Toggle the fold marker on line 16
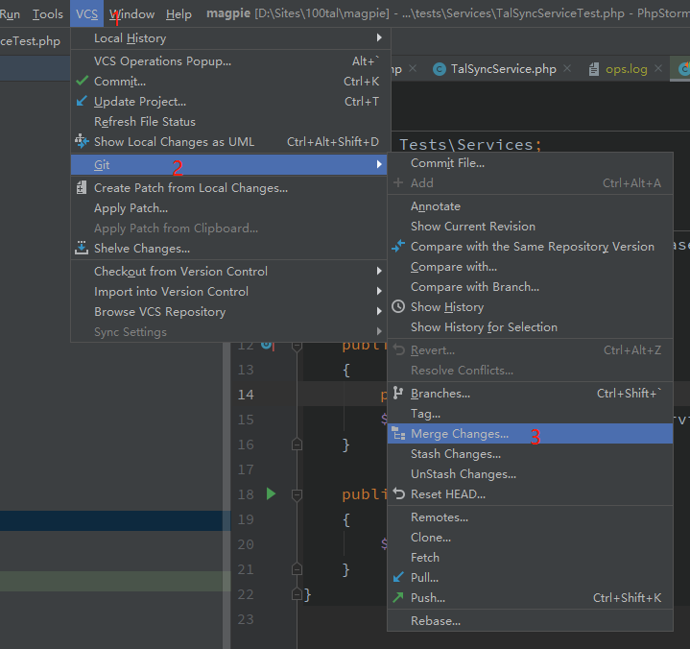 pos(297,445)
